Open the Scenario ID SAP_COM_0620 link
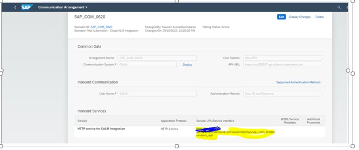 [x=101, y=27]
